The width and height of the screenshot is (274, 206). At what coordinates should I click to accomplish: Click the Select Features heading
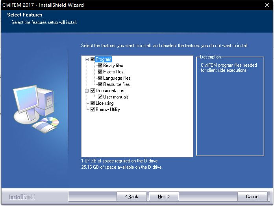[x=25, y=15]
